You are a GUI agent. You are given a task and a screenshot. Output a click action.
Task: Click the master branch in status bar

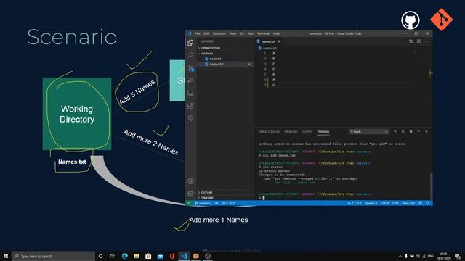pos(203,203)
